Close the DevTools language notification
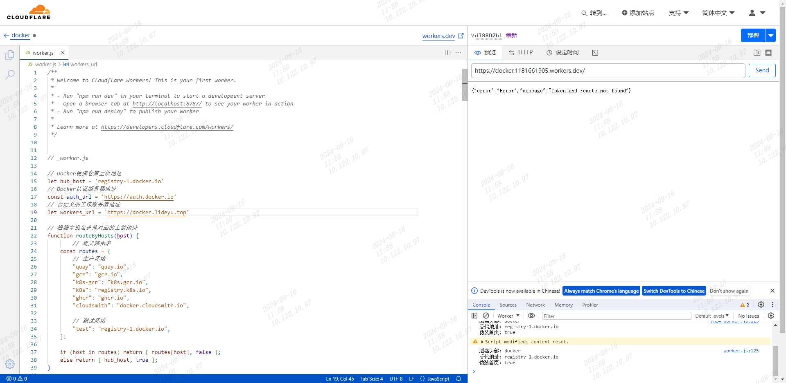The height and width of the screenshot is (383, 786). [772, 291]
